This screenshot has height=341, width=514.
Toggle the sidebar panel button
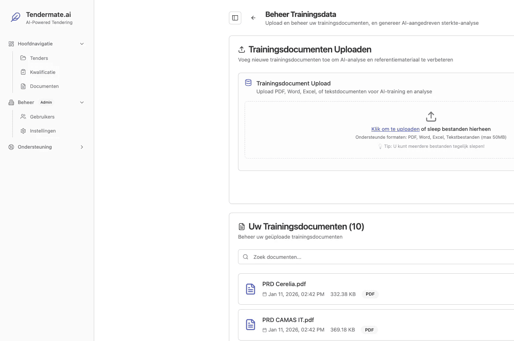tap(235, 18)
